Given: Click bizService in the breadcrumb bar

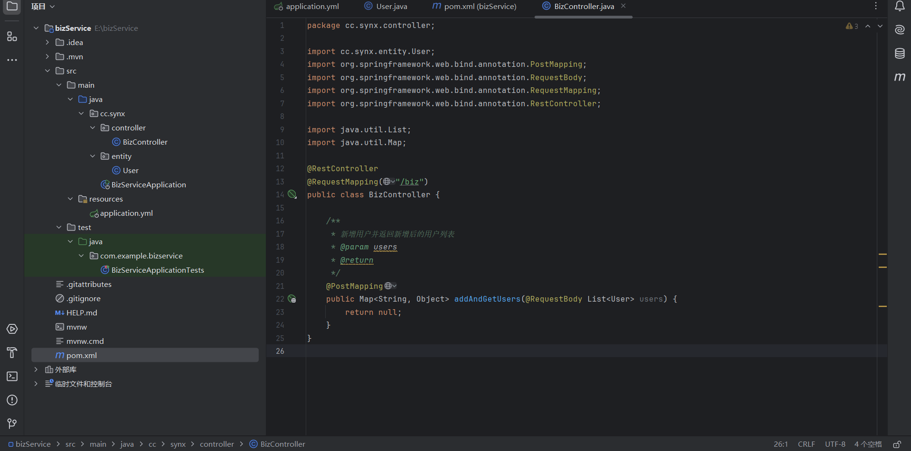Looking at the screenshot, I should 29,444.
